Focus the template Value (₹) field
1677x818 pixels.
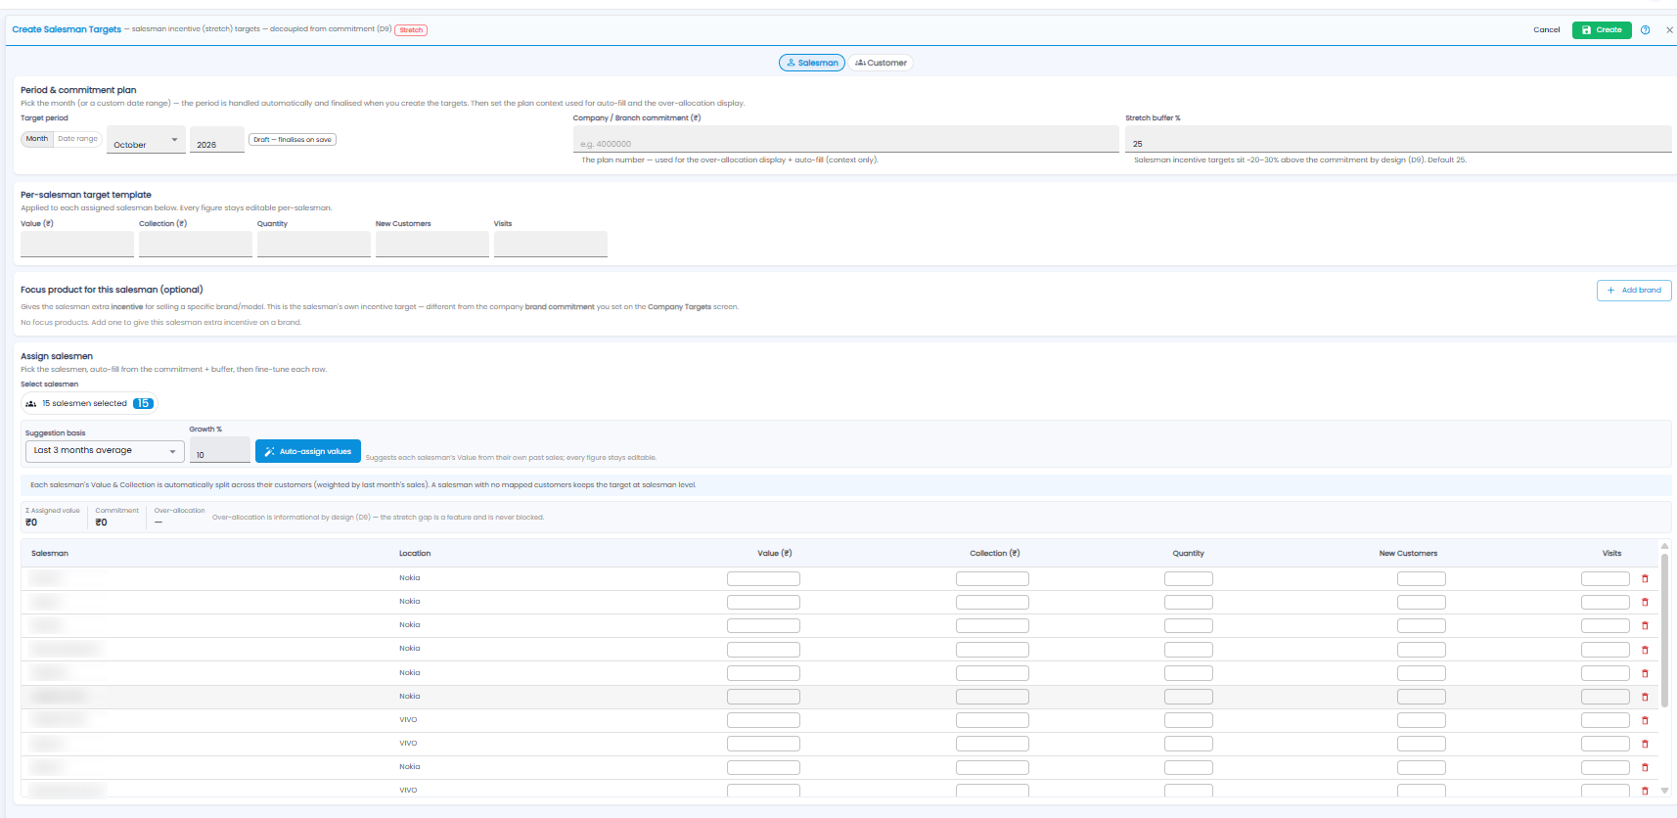[x=77, y=245]
